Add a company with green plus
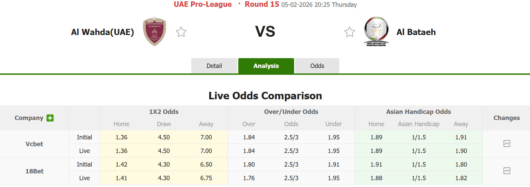The height and width of the screenshot is (187, 530). pyautogui.click(x=50, y=118)
